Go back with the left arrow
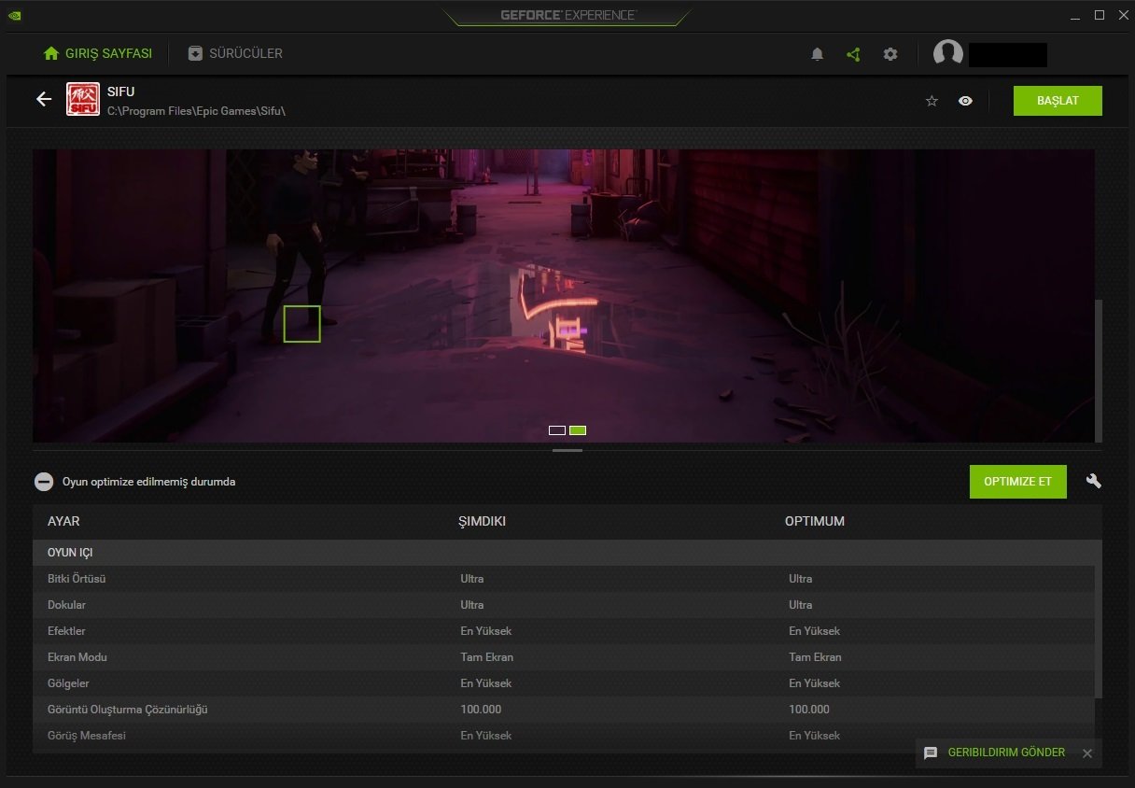 pyautogui.click(x=44, y=99)
